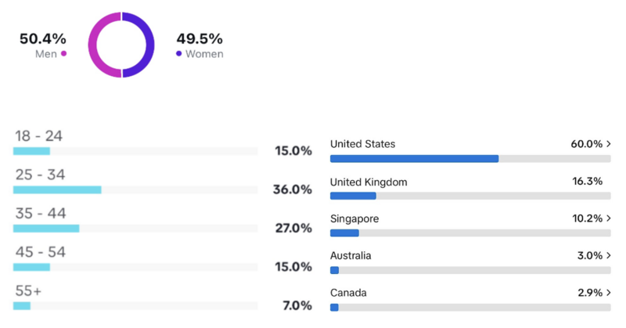
Task: Click the 45 - 54 age label
Action: point(41,252)
